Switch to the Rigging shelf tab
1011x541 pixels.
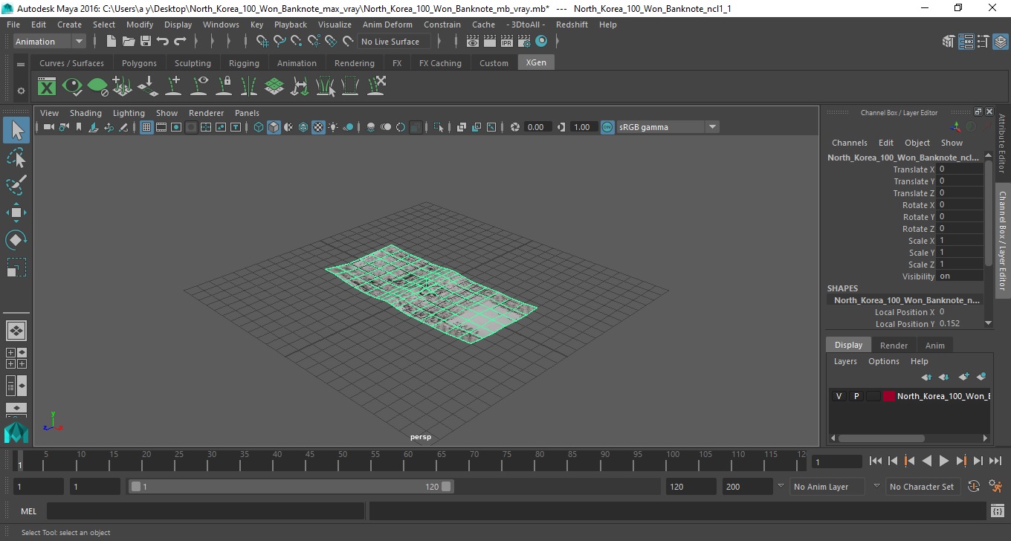(244, 63)
